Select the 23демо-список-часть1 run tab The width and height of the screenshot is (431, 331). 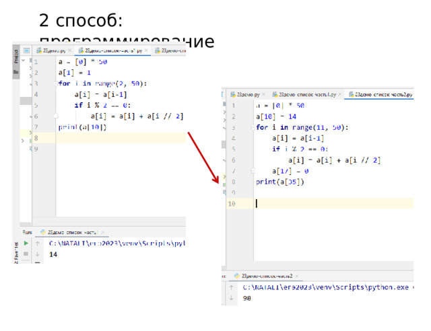(73, 232)
